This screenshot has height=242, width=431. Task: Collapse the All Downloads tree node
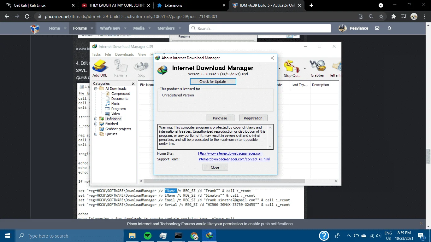(x=96, y=89)
